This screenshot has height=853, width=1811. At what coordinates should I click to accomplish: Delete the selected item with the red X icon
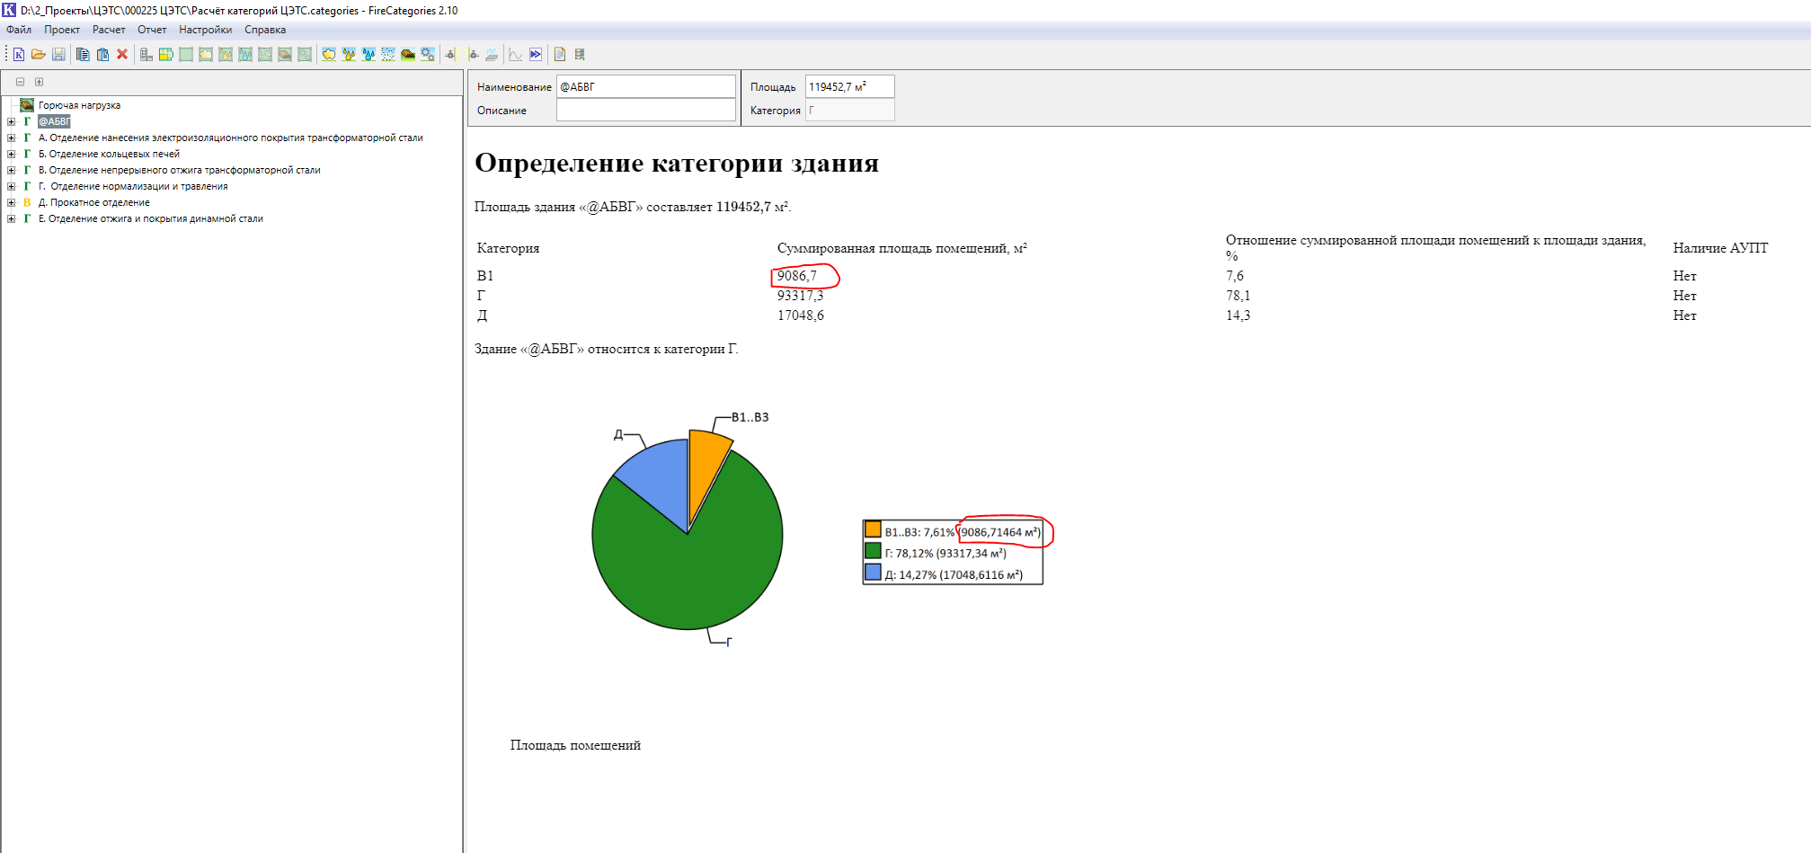coord(122,55)
